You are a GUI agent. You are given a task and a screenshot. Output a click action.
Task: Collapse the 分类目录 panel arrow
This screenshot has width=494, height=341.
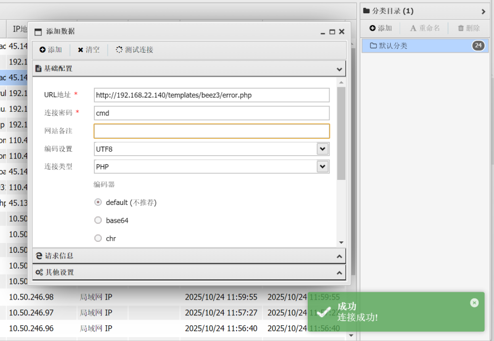[483, 11]
